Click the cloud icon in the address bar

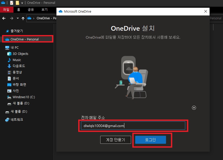pyautogui.click(x=29, y=18)
